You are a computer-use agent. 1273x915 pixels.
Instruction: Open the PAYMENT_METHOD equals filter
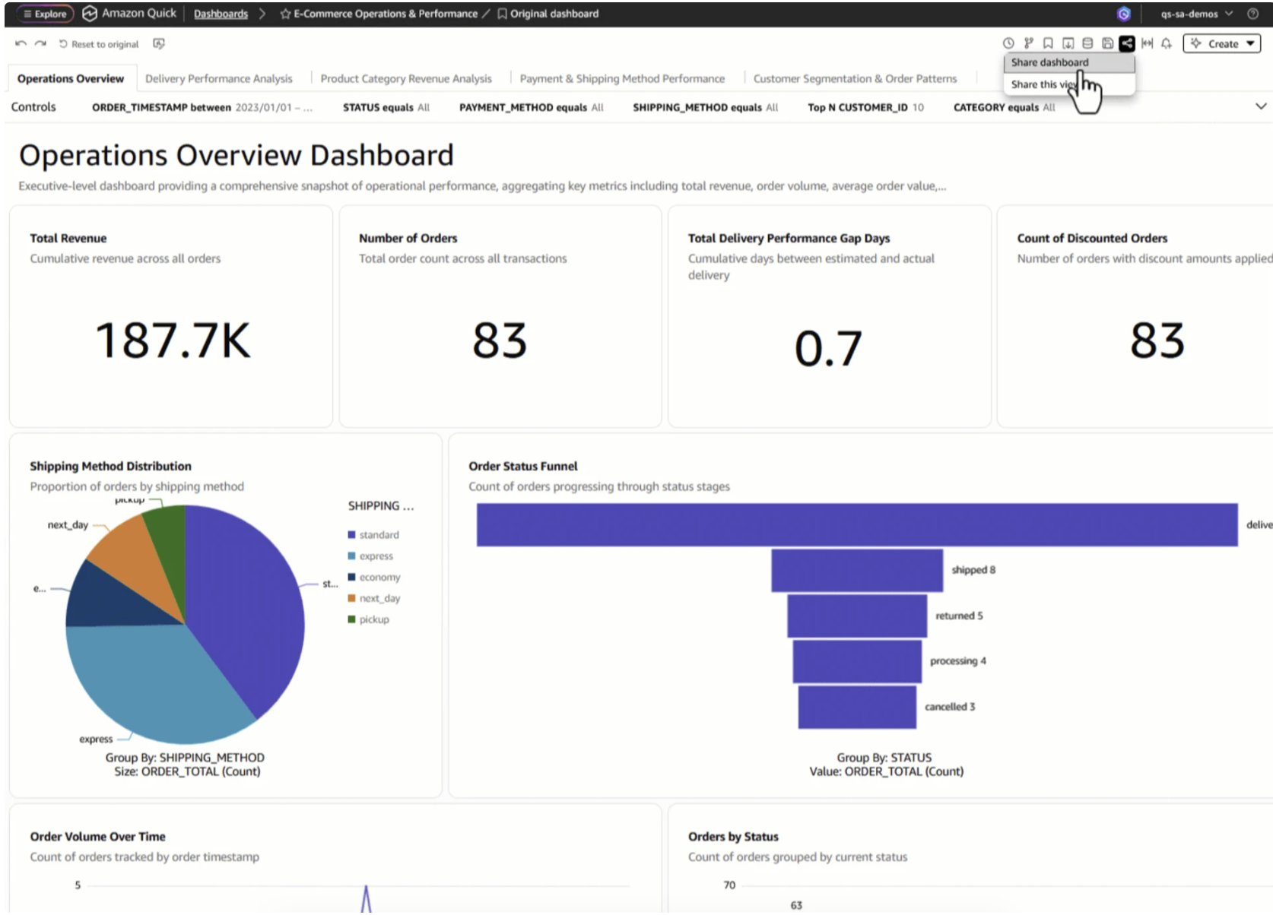[531, 107]
